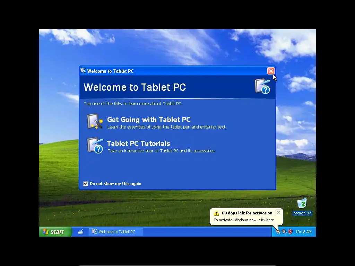Click the Recycle Bin label text
This screenshot has width=355, height=266.
click(x=302, y=213)
